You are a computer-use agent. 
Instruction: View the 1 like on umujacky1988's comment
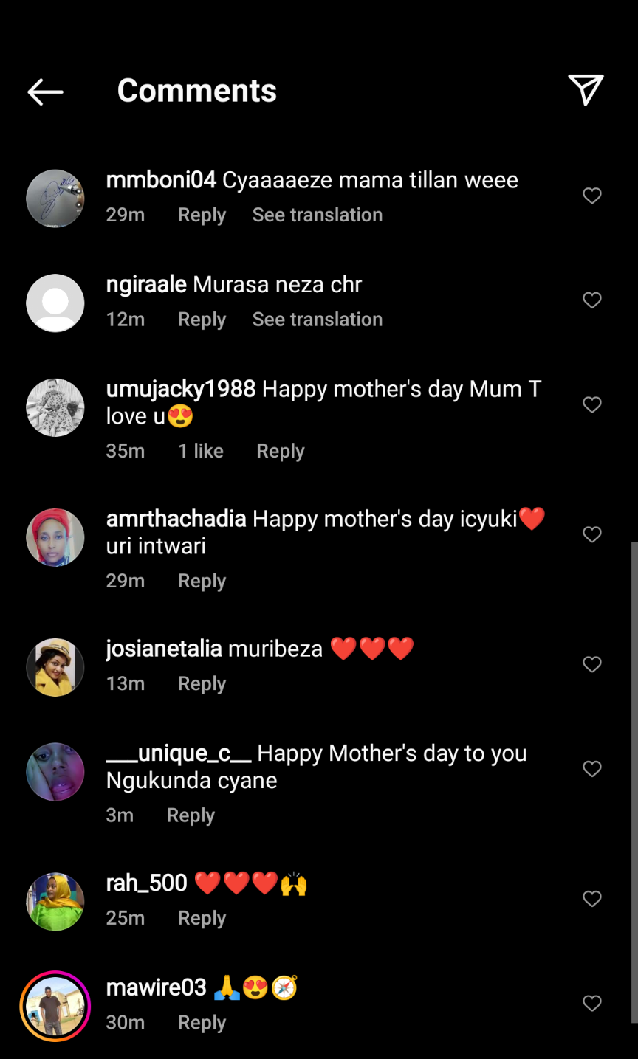pos(201,451)
